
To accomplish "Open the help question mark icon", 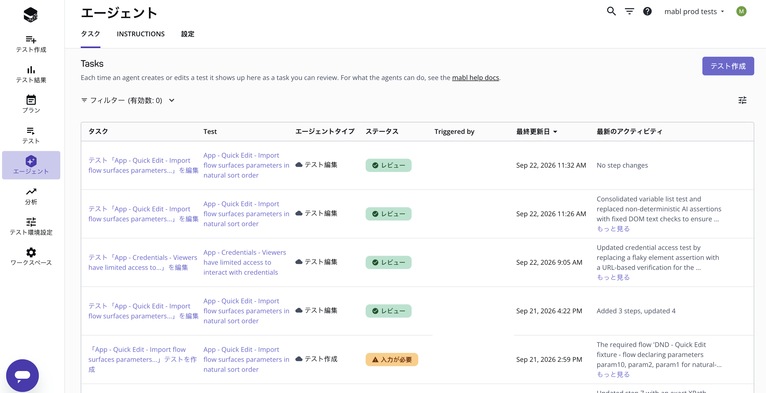I will (x=647, y=11).
